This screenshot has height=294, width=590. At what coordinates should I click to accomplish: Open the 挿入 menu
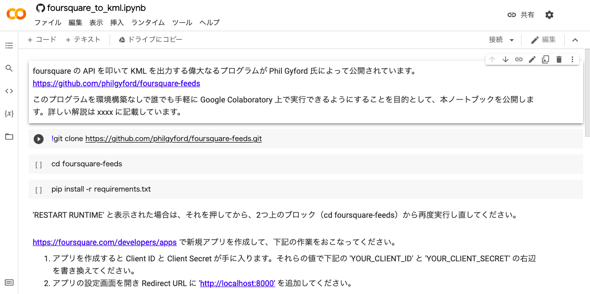[116, 23]
